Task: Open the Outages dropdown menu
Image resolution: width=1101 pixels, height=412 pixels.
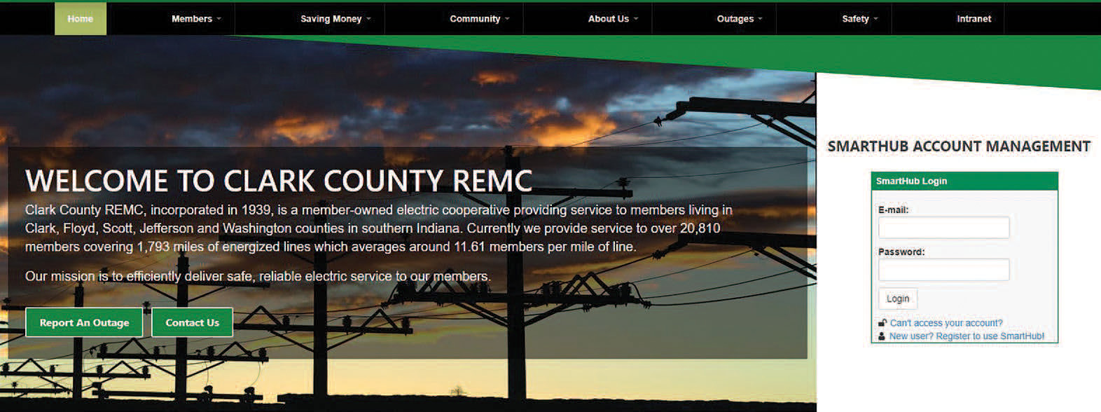Action: (x=740, y=19)
